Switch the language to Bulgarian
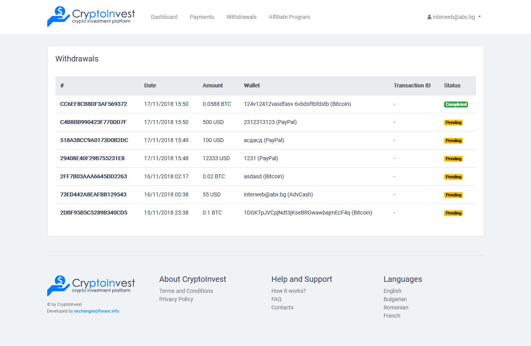The width and height of the screenshot is (531, 346). (x=395, y=299)
